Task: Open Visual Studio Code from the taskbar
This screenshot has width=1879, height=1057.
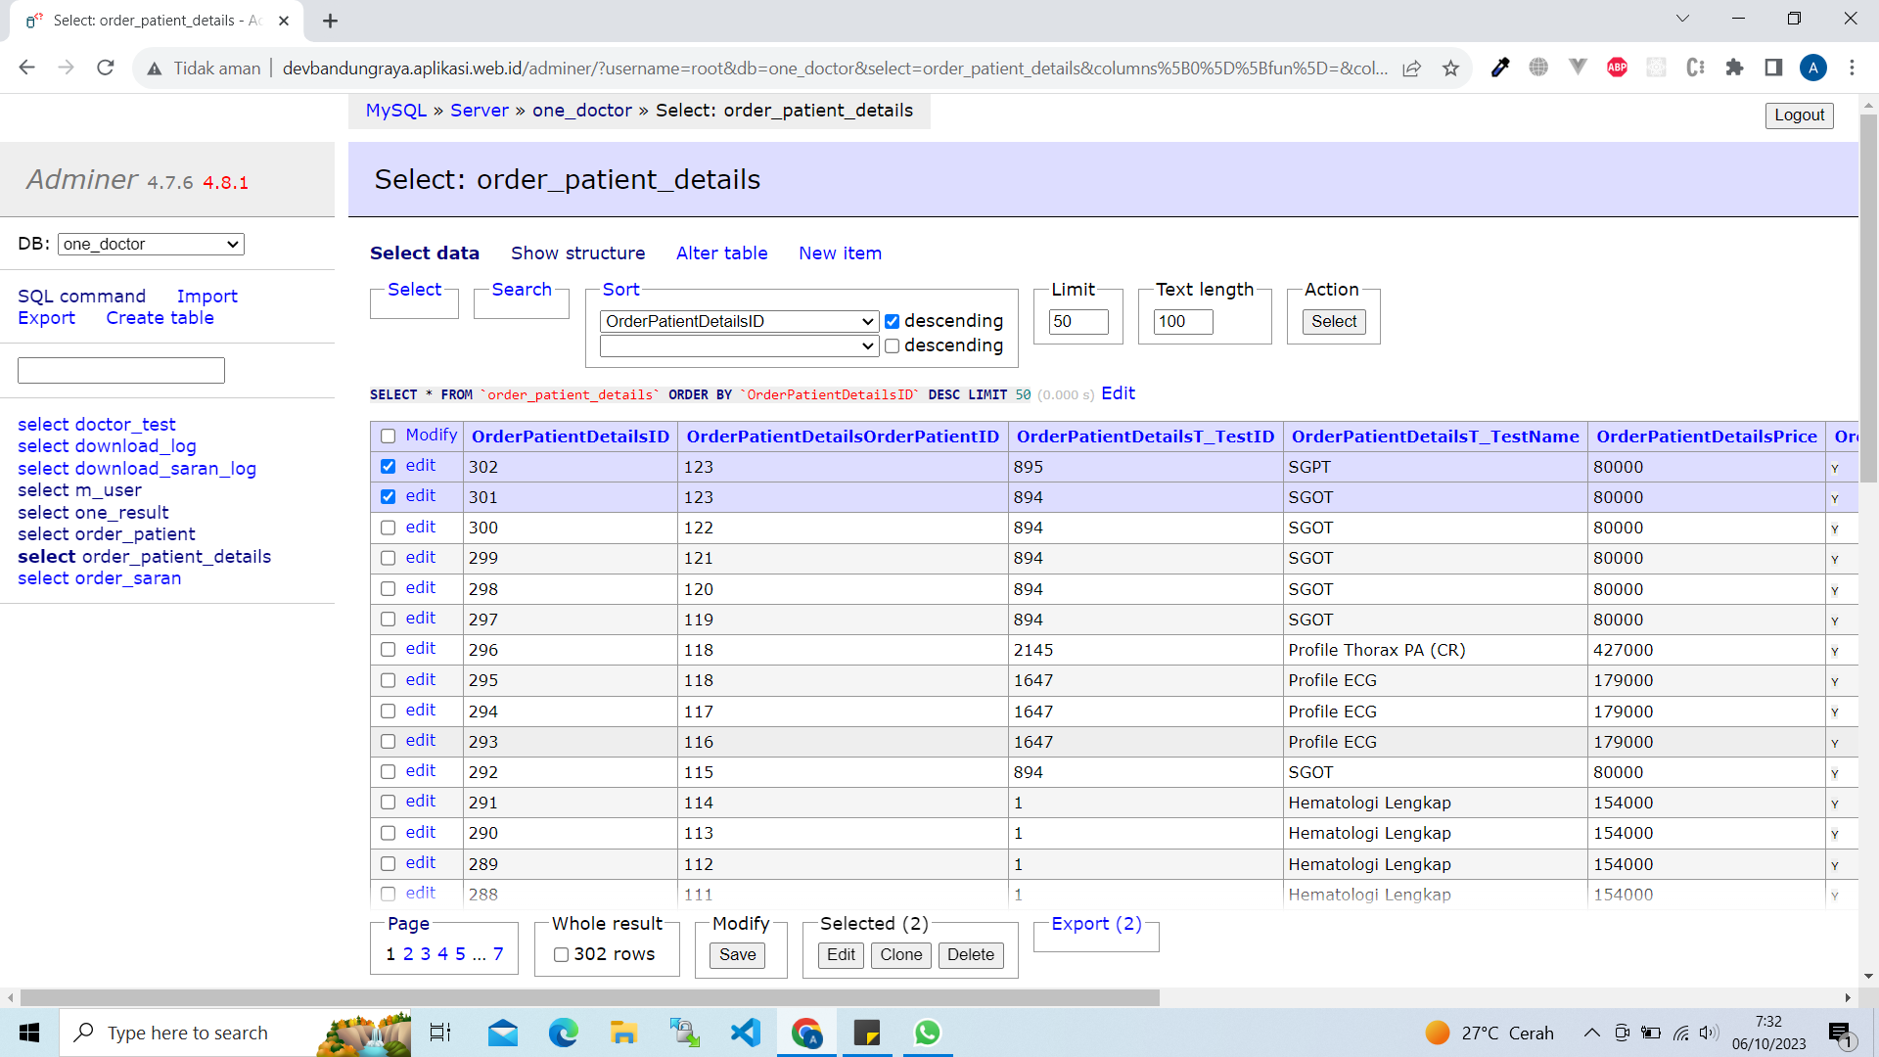Action: (746, 1033)
